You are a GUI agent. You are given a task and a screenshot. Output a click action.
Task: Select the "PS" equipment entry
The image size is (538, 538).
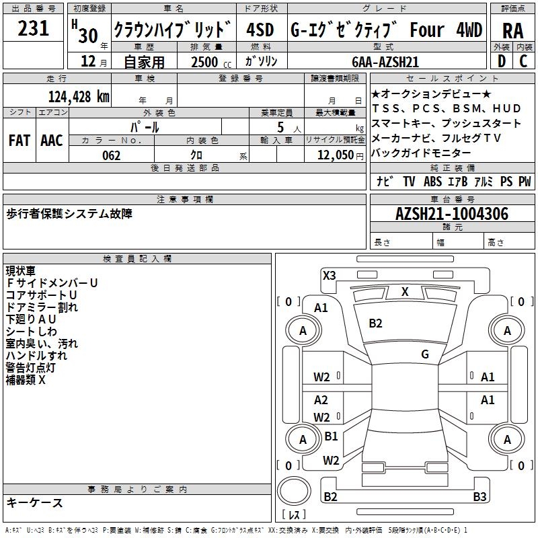click(x=506, y=181)
